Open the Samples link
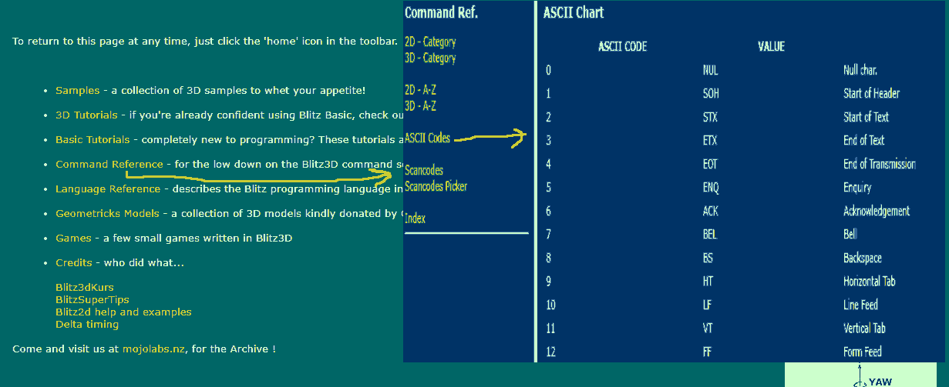Screen dimensions: 949x387 click(77, 91)
